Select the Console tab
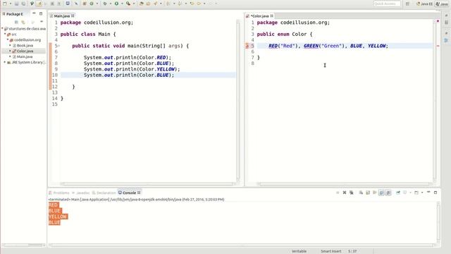This screenshot has height=254, width=451. [x=129, y=193]
